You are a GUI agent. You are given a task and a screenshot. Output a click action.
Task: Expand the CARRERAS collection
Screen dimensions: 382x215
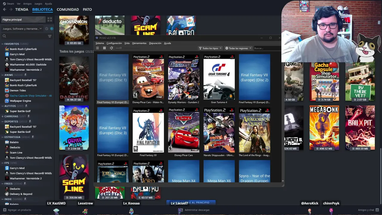pyautogui.click(x=2, y=116)
